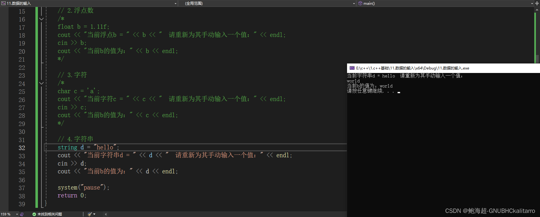Click the line float b = 1.11f;
This screenshot has height=217, width=540.
(83, 27)
